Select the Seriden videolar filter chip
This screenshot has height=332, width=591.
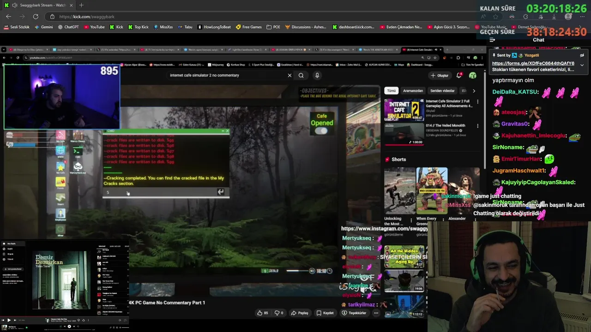[442, 91]
